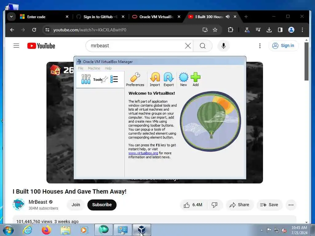The width and height of the screenshot is (315, 236).
Task: Save the video to a playlist
Action: coord(269,205)
